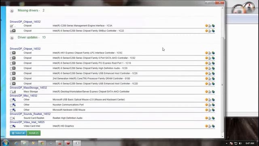The width and height of the screenshot is (259, 146).
Task: Click orange circle icon for Mass Storage SATA AHCI row
Action: coord(206,92)
